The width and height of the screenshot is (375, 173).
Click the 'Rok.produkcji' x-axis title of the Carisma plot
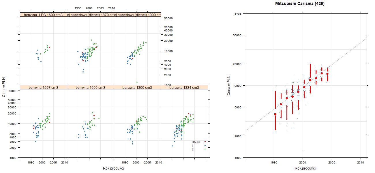click(x=306, y=168)
